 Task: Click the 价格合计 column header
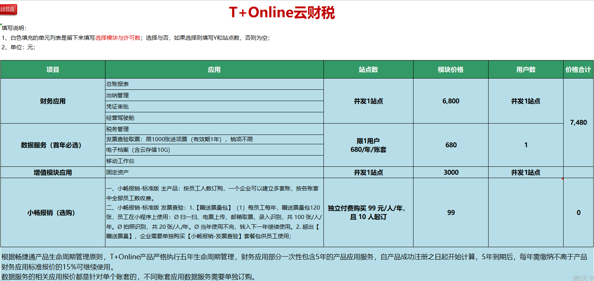(x=578, y=69)
